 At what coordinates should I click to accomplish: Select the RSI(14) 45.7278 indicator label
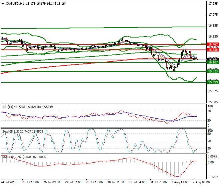point(14,107)
